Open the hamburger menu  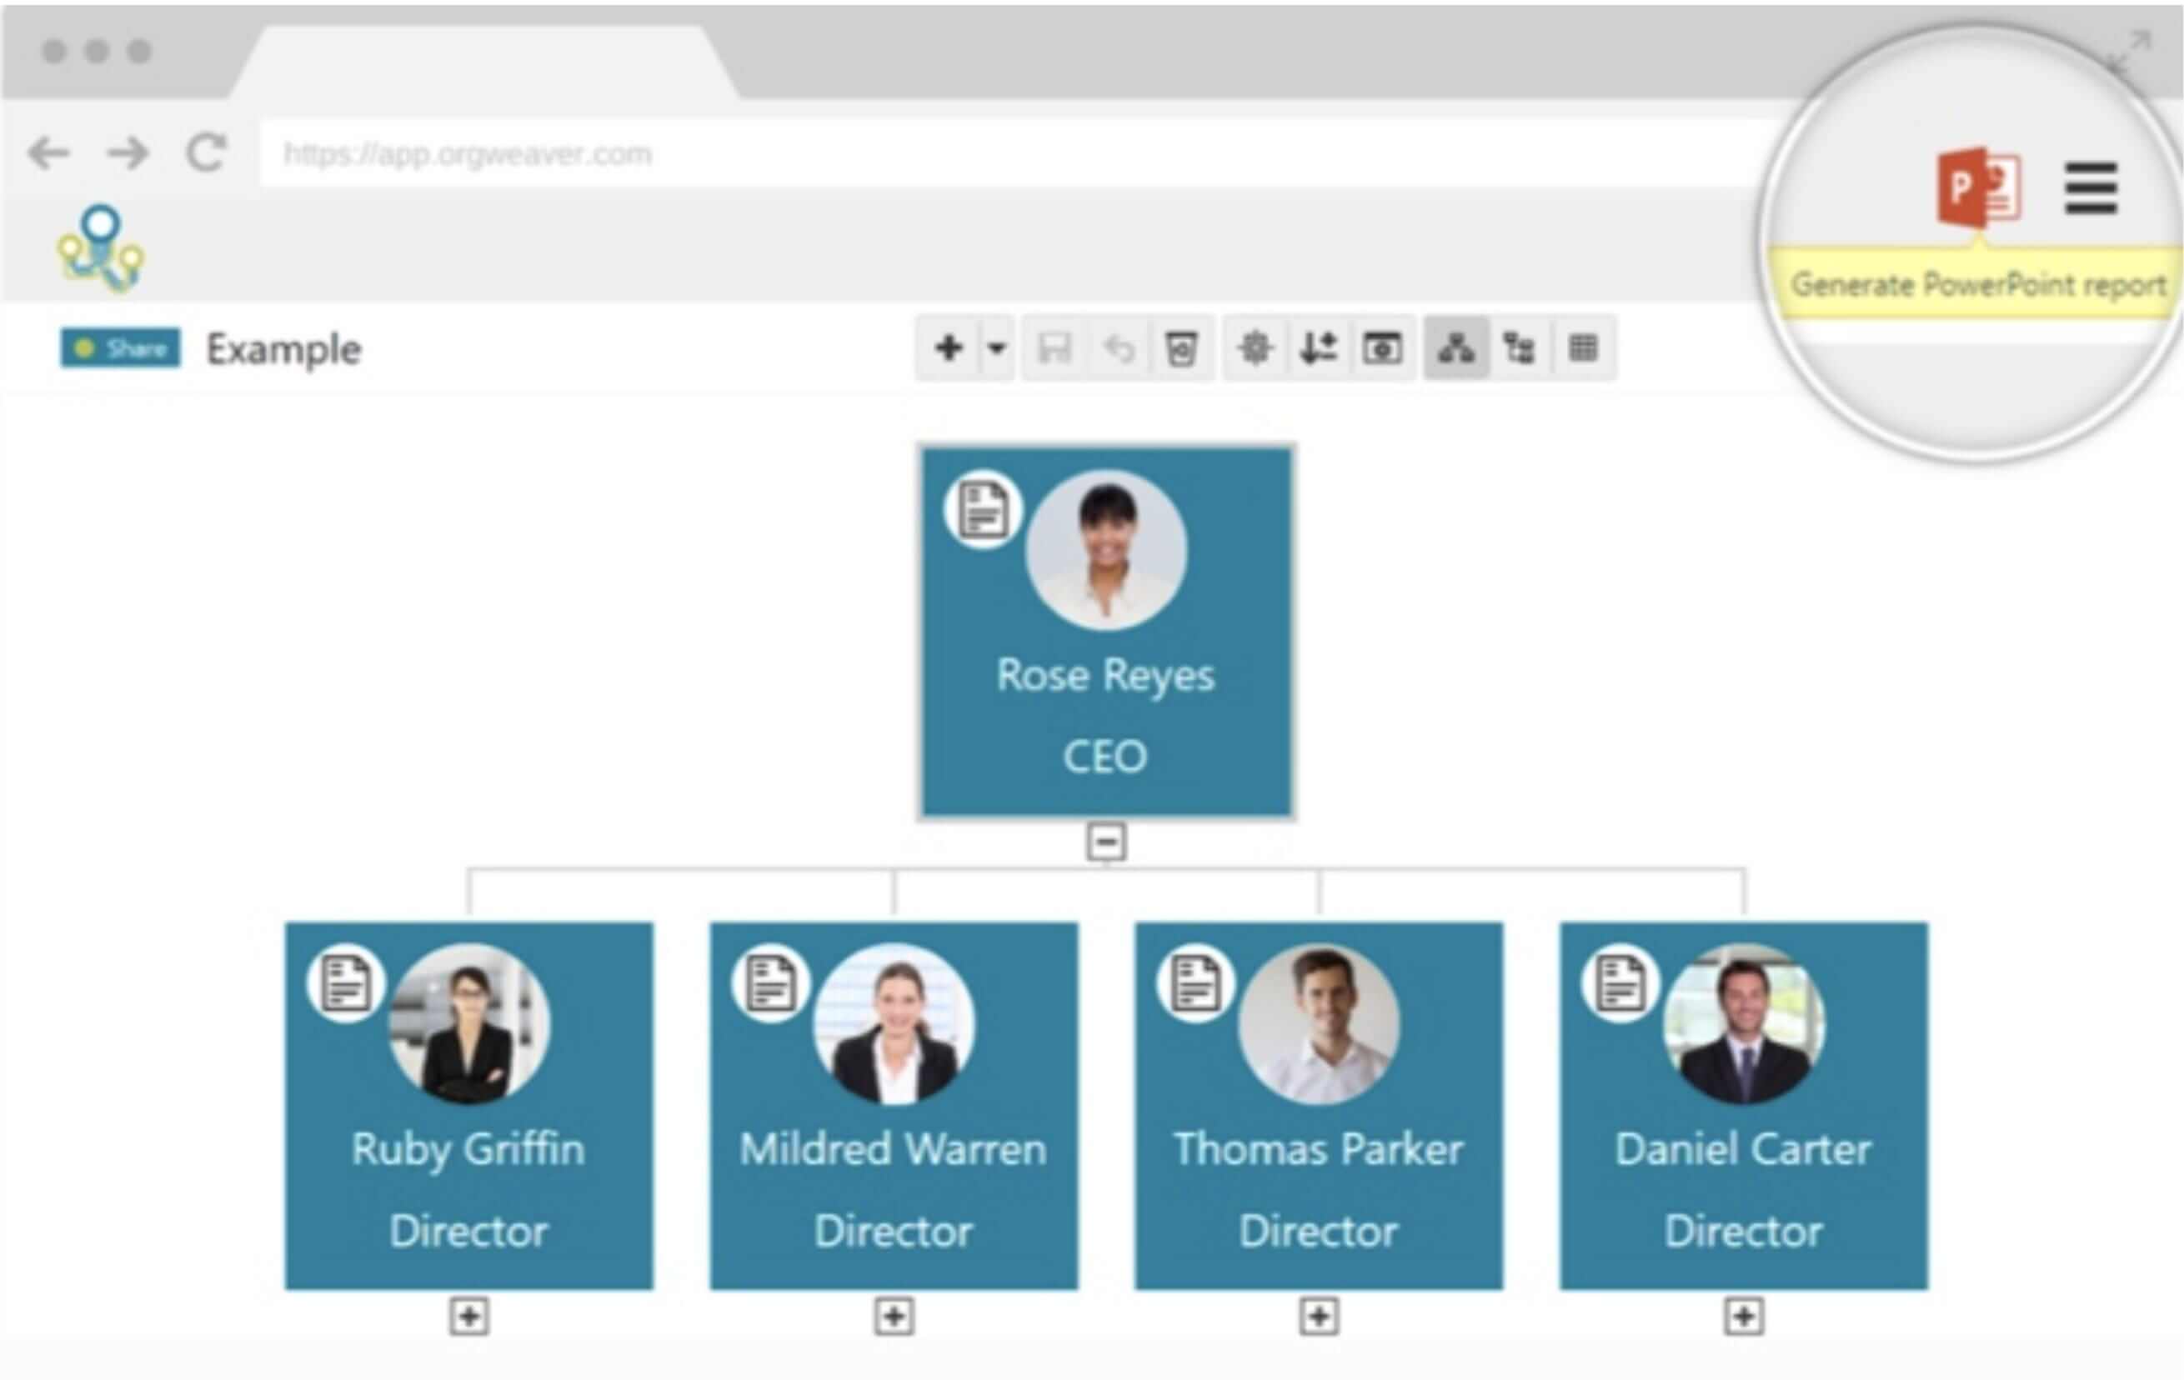tap(2091, 188)
